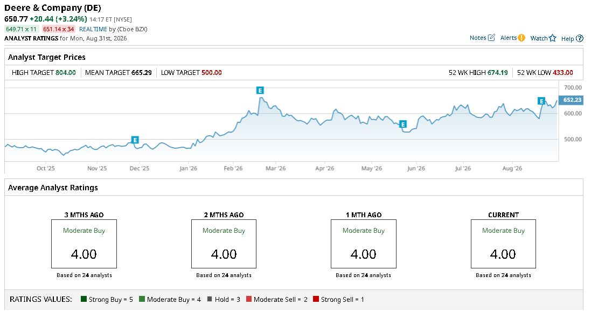591x318 pixels.
Task: Click the February earnings E marker
Action: 260,90
